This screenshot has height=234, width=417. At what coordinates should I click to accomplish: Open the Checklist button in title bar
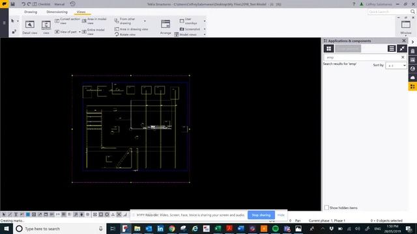pyautogui.click(x=42, y=4)
